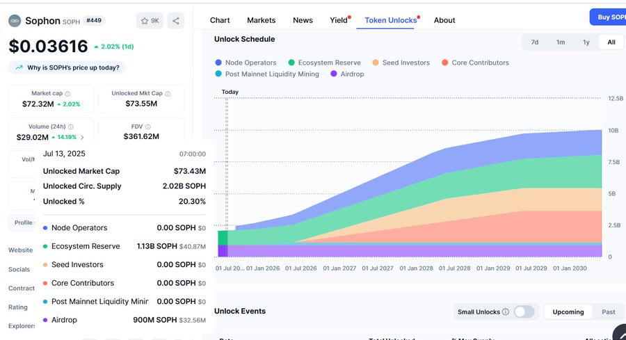Click the Buy SOPH button
The width and height of the screenshot is (626, 340).
click(608, 17)
